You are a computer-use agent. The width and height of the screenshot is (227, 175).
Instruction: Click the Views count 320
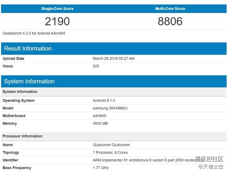96,66
